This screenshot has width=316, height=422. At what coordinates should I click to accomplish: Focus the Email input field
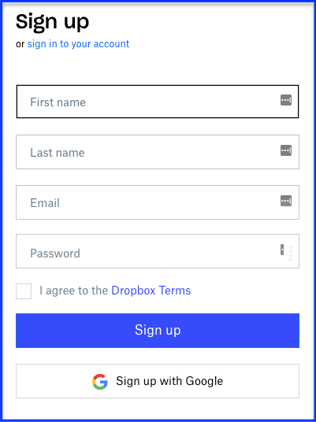[x=158, y=202]
